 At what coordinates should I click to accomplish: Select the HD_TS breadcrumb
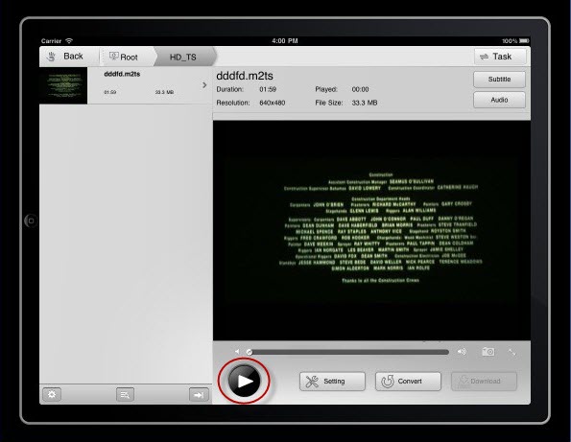(183, 57)
